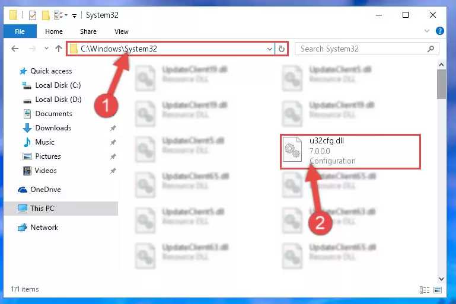Open the File menu tab
Image resolution: width=456 pixels, height=304 pixels.
[x=20, y=31]
